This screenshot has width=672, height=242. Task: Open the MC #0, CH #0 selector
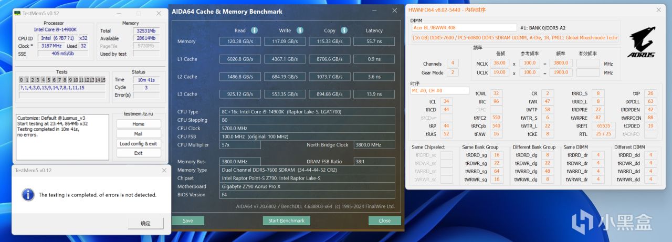(x=440, y=90)
